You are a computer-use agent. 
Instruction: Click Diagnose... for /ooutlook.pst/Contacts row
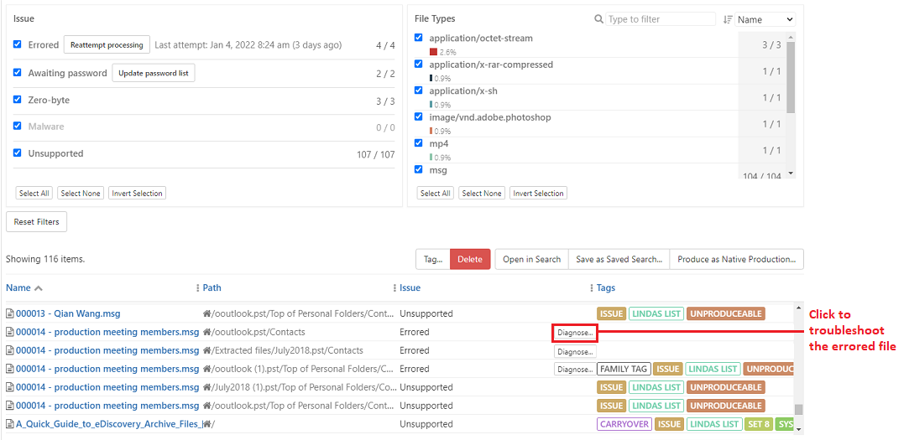pyautogui.click(x=574, y=333)
